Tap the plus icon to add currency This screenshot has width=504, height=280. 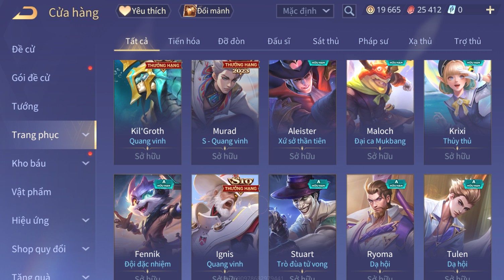pos(490,10)
